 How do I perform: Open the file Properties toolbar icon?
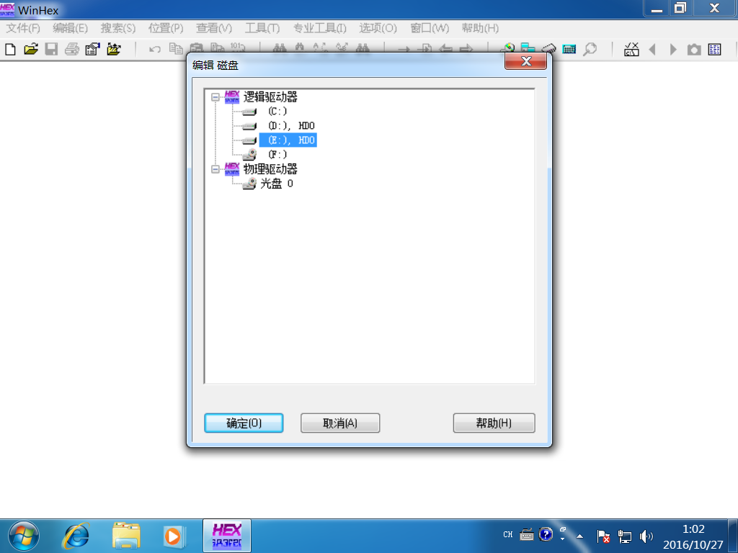(x=93, y=50)
